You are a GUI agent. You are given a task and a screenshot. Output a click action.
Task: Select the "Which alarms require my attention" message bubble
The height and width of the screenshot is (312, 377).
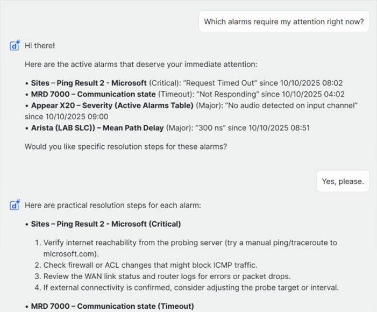pos(284,22)
